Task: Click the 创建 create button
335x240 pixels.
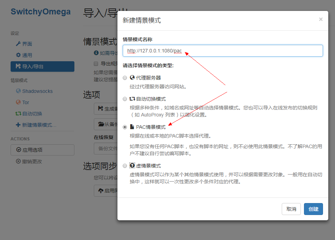Action: pos(313,209)
